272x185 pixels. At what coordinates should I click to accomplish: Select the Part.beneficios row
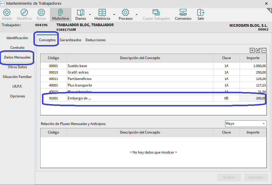(x=153, y=79)
